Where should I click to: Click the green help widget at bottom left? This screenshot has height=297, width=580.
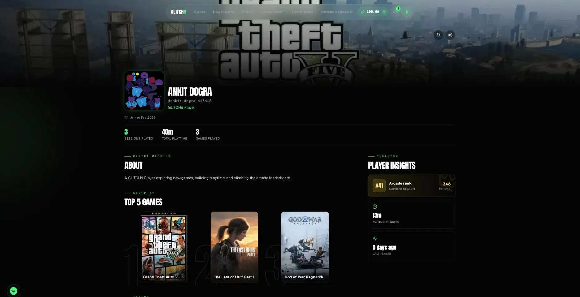point(13,291)
